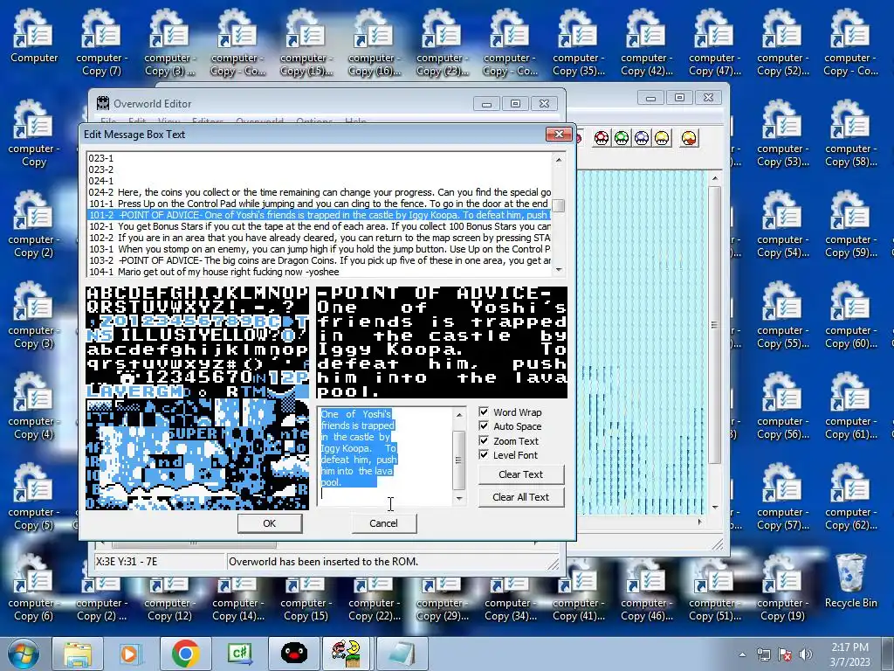Image resolution: width=894 pixels, height=671 pixels.
Task: Launch Google Chrome from the taskbar
Action: [185, 654]
